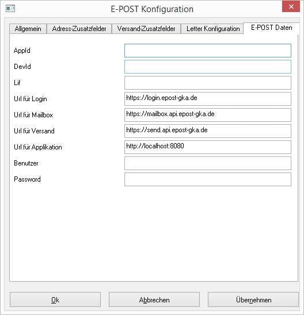
Task: Confirm with the Ok button
Action: (x=55, y=299)
